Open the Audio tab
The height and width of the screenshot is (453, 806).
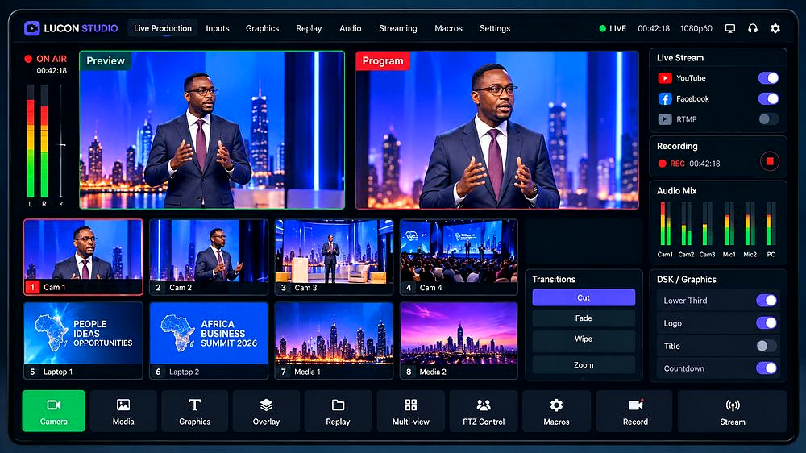(350, 28)
